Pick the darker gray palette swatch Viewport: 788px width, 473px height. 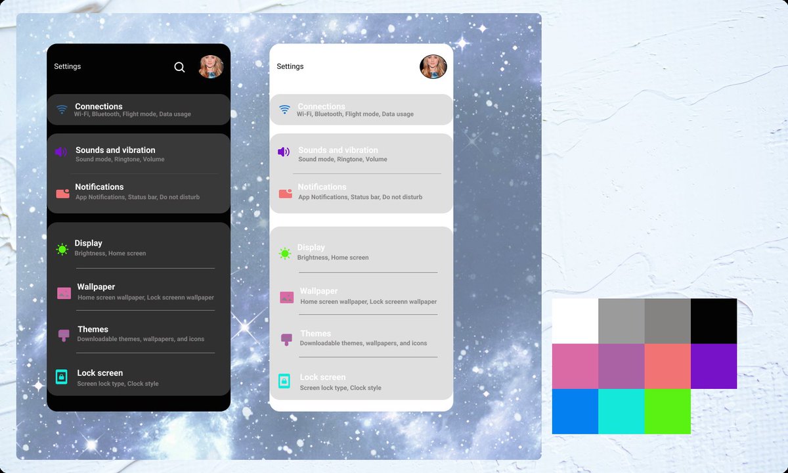point(668,321)
